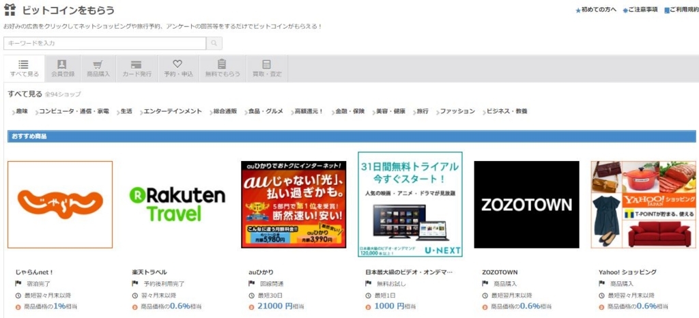Click the flag icon beside 予約後利用完了

click(x=135, y=283)
